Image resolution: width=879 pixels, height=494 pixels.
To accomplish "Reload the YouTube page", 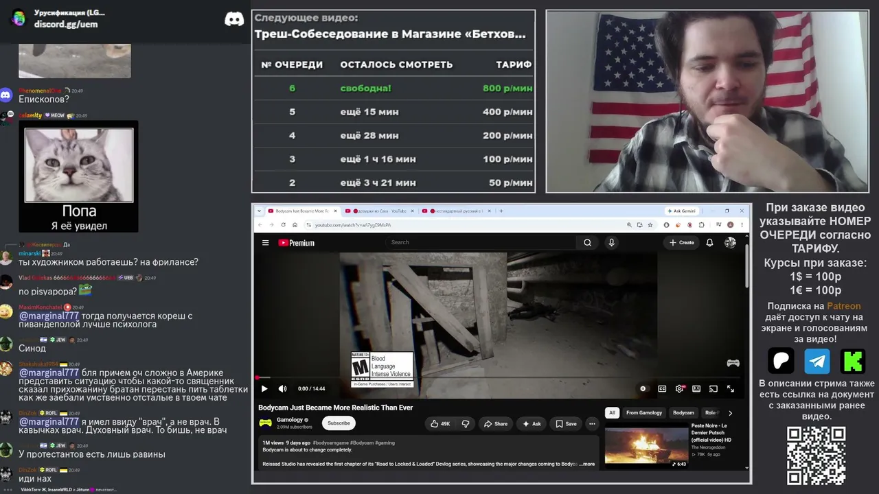I will (x=284, y=224).
